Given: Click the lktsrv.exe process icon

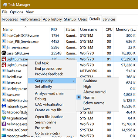Looking at the screenshot, I should [x=4, y=83].
